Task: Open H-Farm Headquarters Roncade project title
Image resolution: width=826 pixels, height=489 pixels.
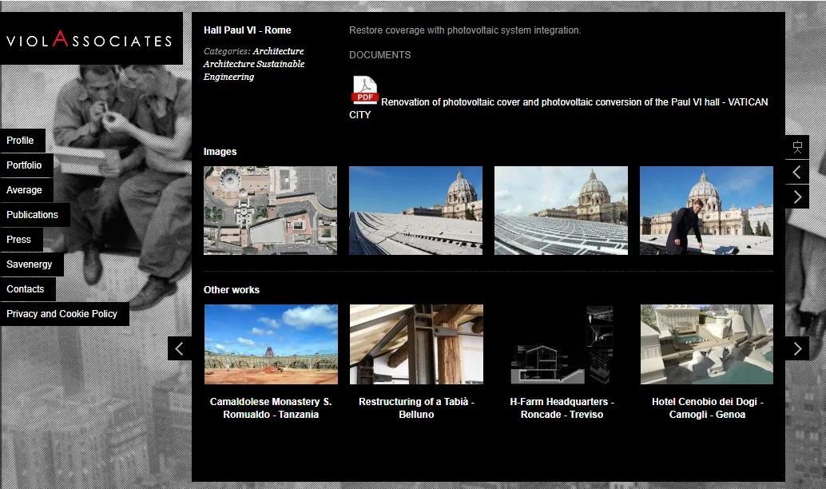Action: (562, 408)
